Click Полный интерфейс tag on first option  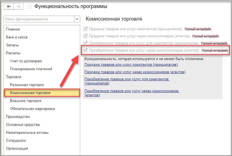click(198, 29)
